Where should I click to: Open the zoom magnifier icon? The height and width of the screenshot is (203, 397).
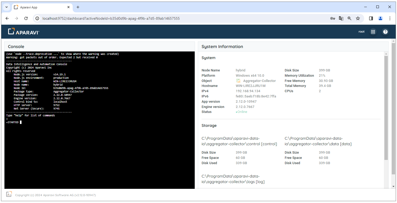point(349,18)
